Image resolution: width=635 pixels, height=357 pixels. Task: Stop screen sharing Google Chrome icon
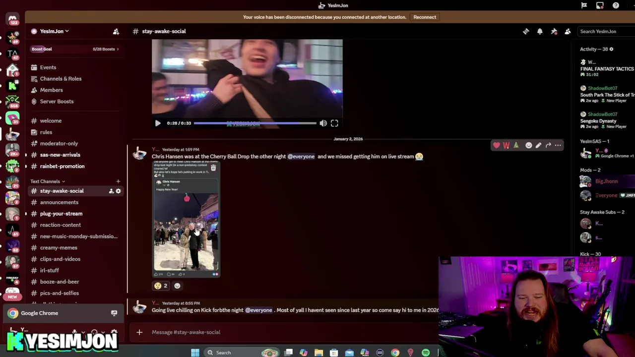(x=114, y=313)
